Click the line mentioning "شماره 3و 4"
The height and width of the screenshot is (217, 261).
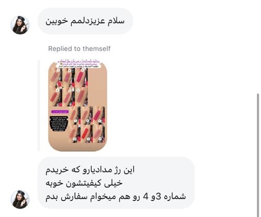(116, 197)
